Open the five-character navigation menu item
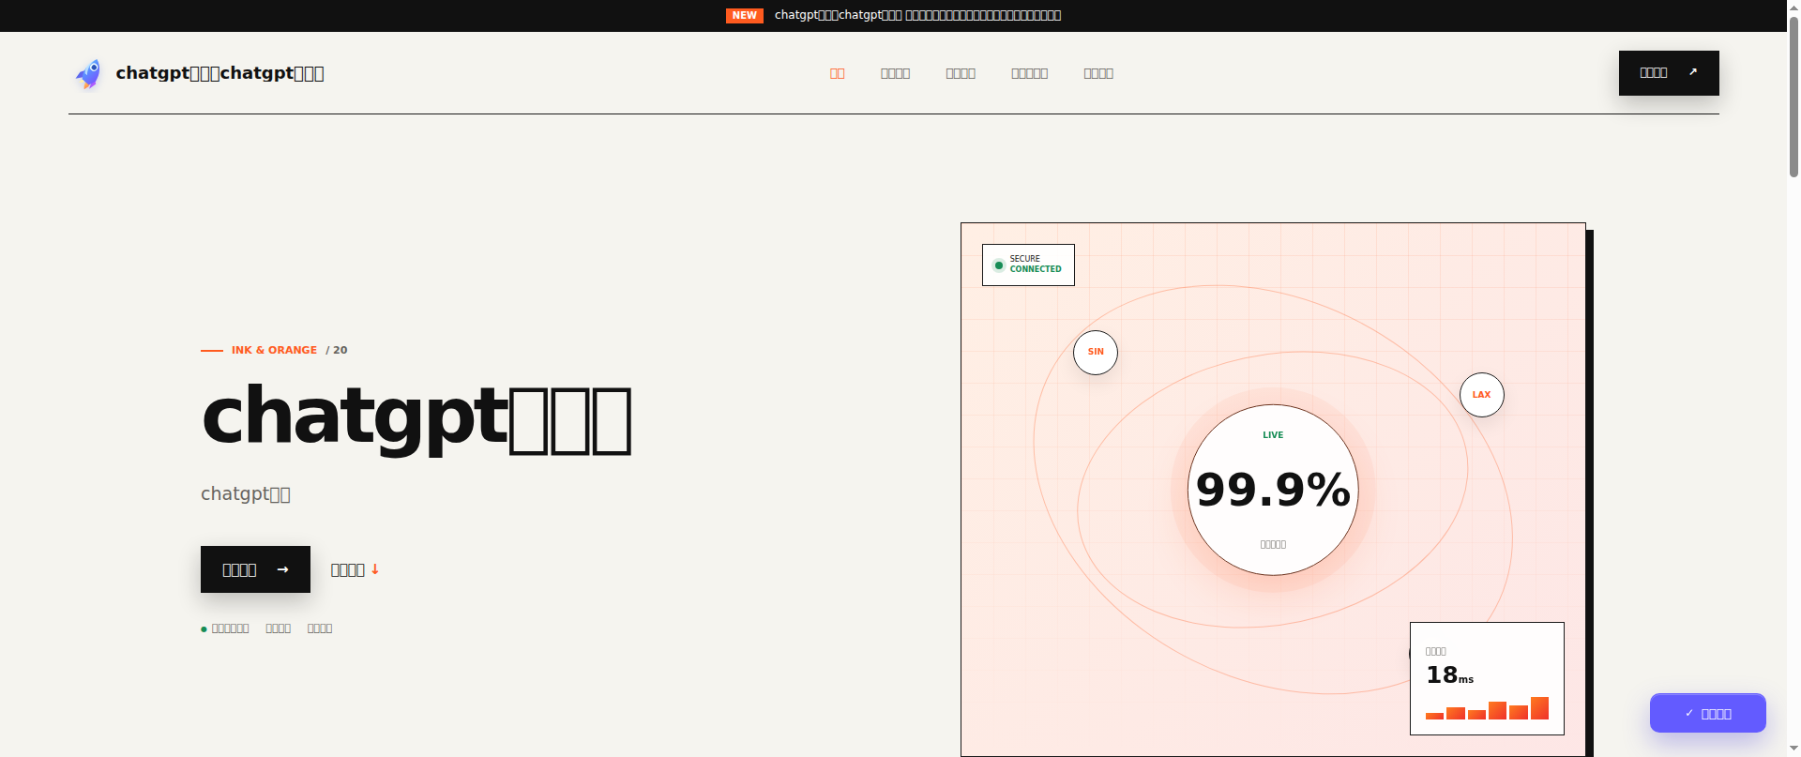 (x=1029, y=73)
